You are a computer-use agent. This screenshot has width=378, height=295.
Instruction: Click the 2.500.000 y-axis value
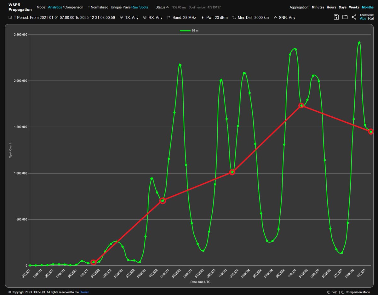(x=20, y=35)
